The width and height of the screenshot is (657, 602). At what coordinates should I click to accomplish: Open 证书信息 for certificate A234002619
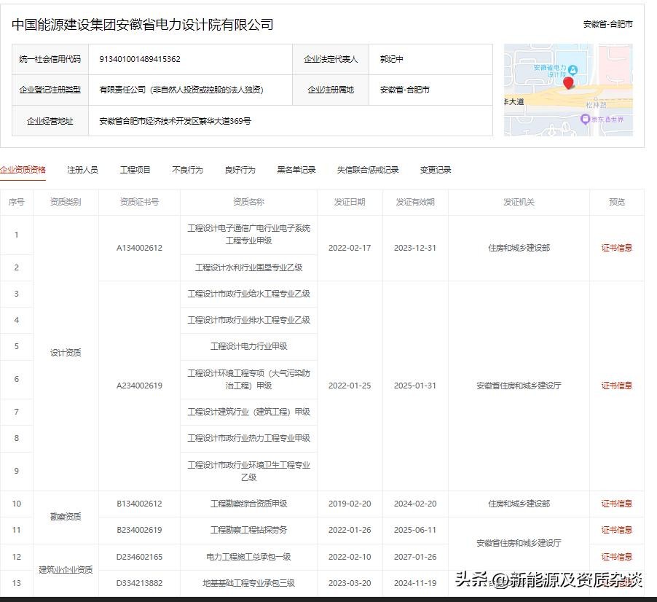point(616,386)
